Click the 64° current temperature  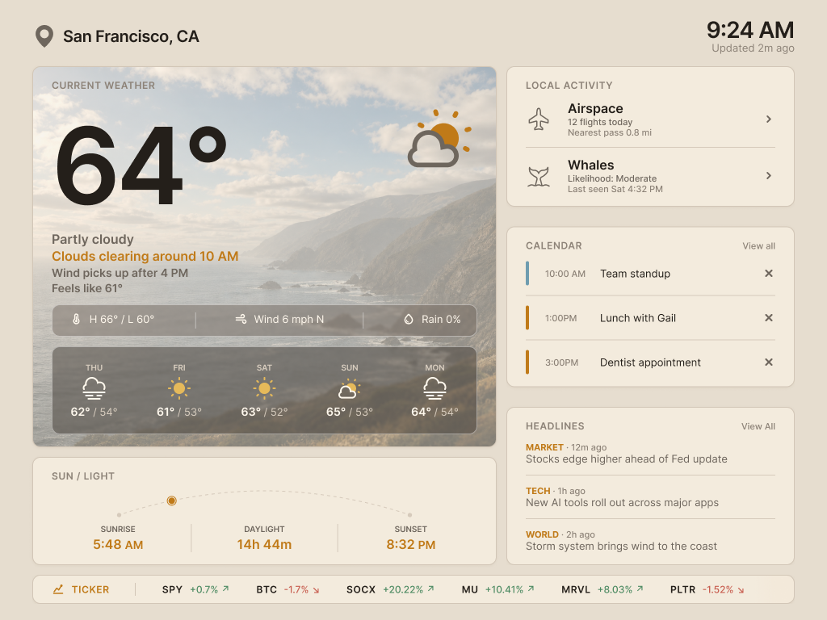point(141,165)
